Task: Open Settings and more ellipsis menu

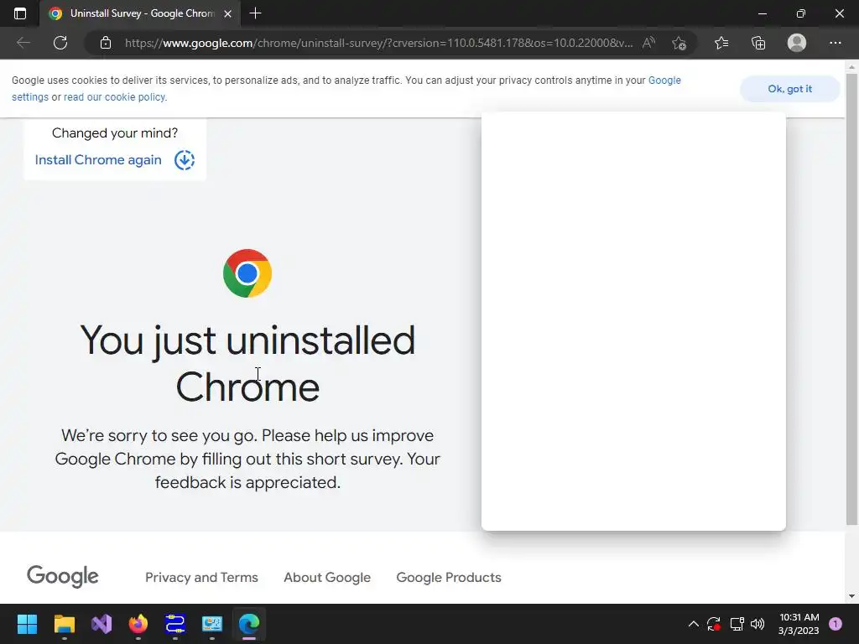Action: tap(836, 43)
